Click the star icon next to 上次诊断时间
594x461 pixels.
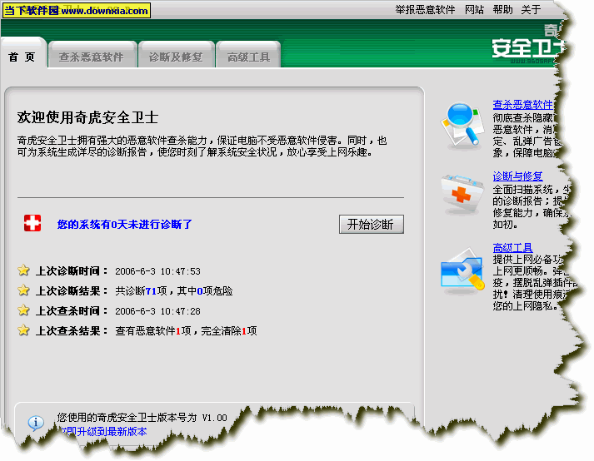(23, 270)
